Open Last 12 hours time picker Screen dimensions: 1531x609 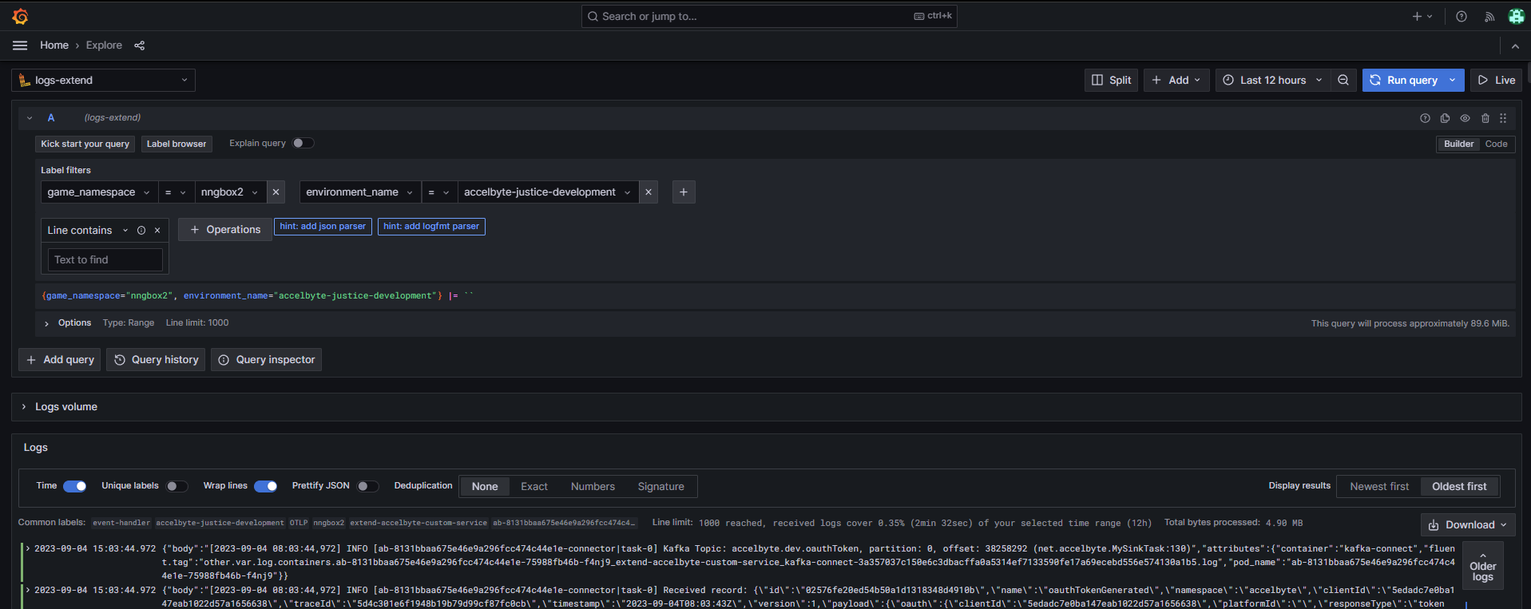pos(1273,80)
